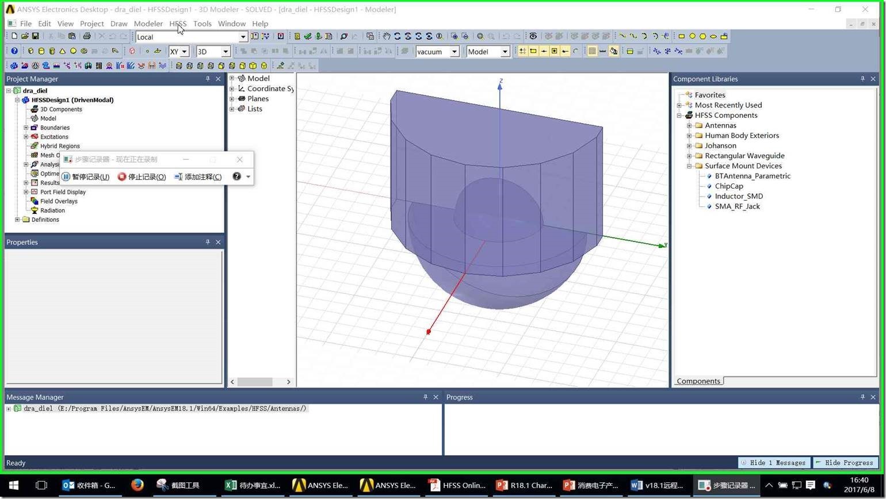
Task: Click the Windows Start button
Action: click(x=14, y=485)
